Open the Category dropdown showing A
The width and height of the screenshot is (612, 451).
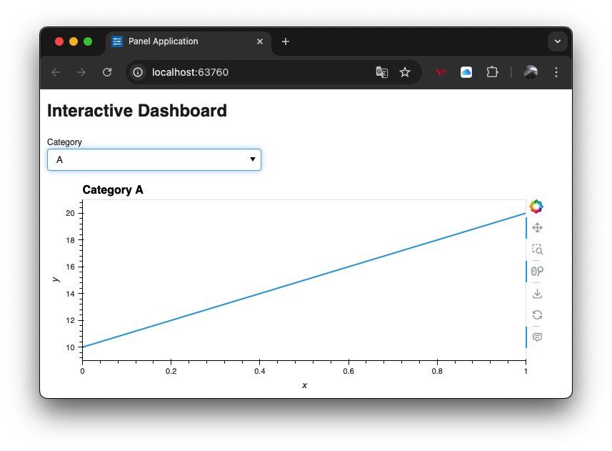click(154, 159)
